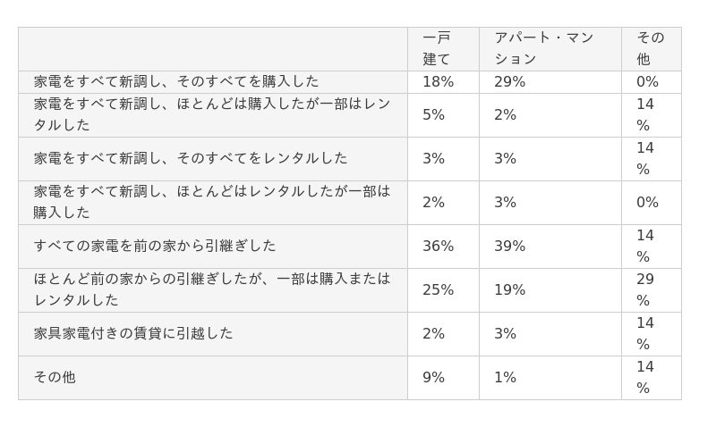Click the 36% cell under 一戸建て

(x=443, y=247)
